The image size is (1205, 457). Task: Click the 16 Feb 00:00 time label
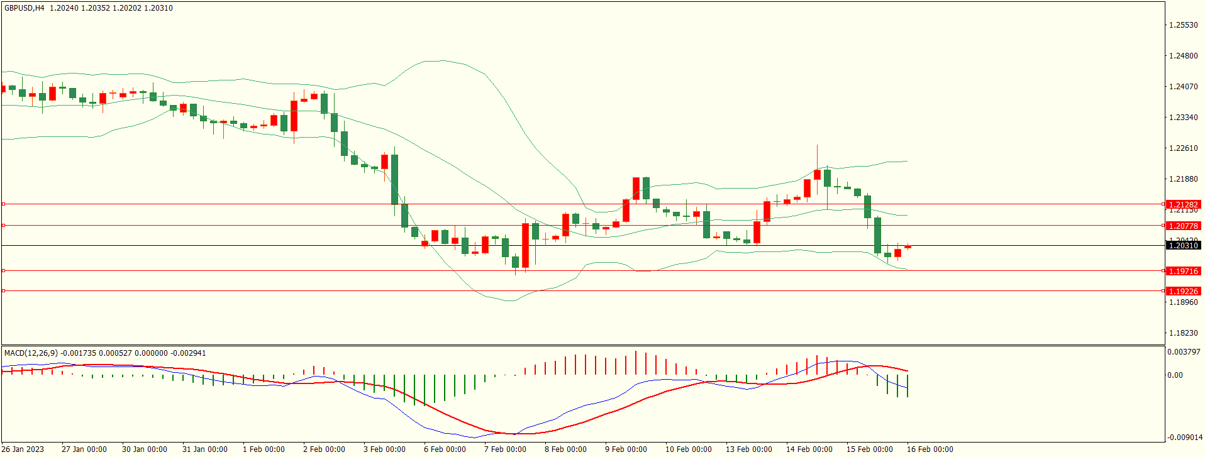pos(930,449)
